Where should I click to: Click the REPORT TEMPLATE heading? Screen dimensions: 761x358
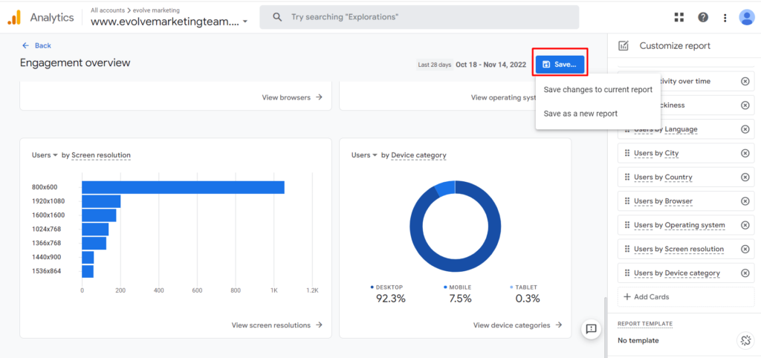[645, 324]
